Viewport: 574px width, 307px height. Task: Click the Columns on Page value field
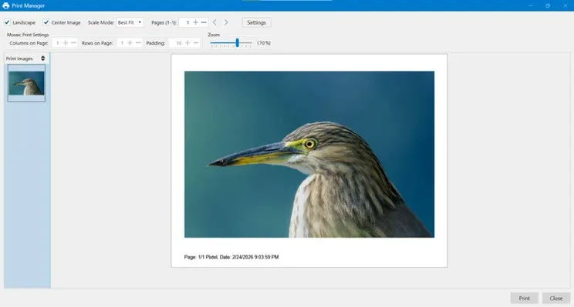[x=57, y=43]
